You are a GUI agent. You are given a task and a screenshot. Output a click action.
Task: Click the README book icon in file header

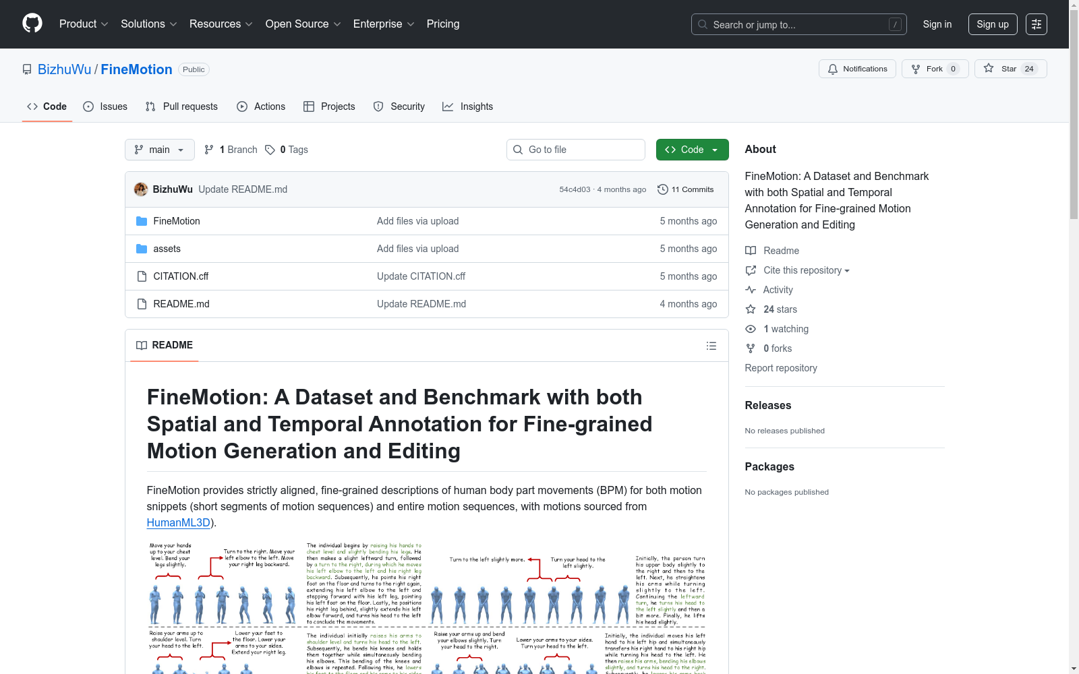[142, 345]
